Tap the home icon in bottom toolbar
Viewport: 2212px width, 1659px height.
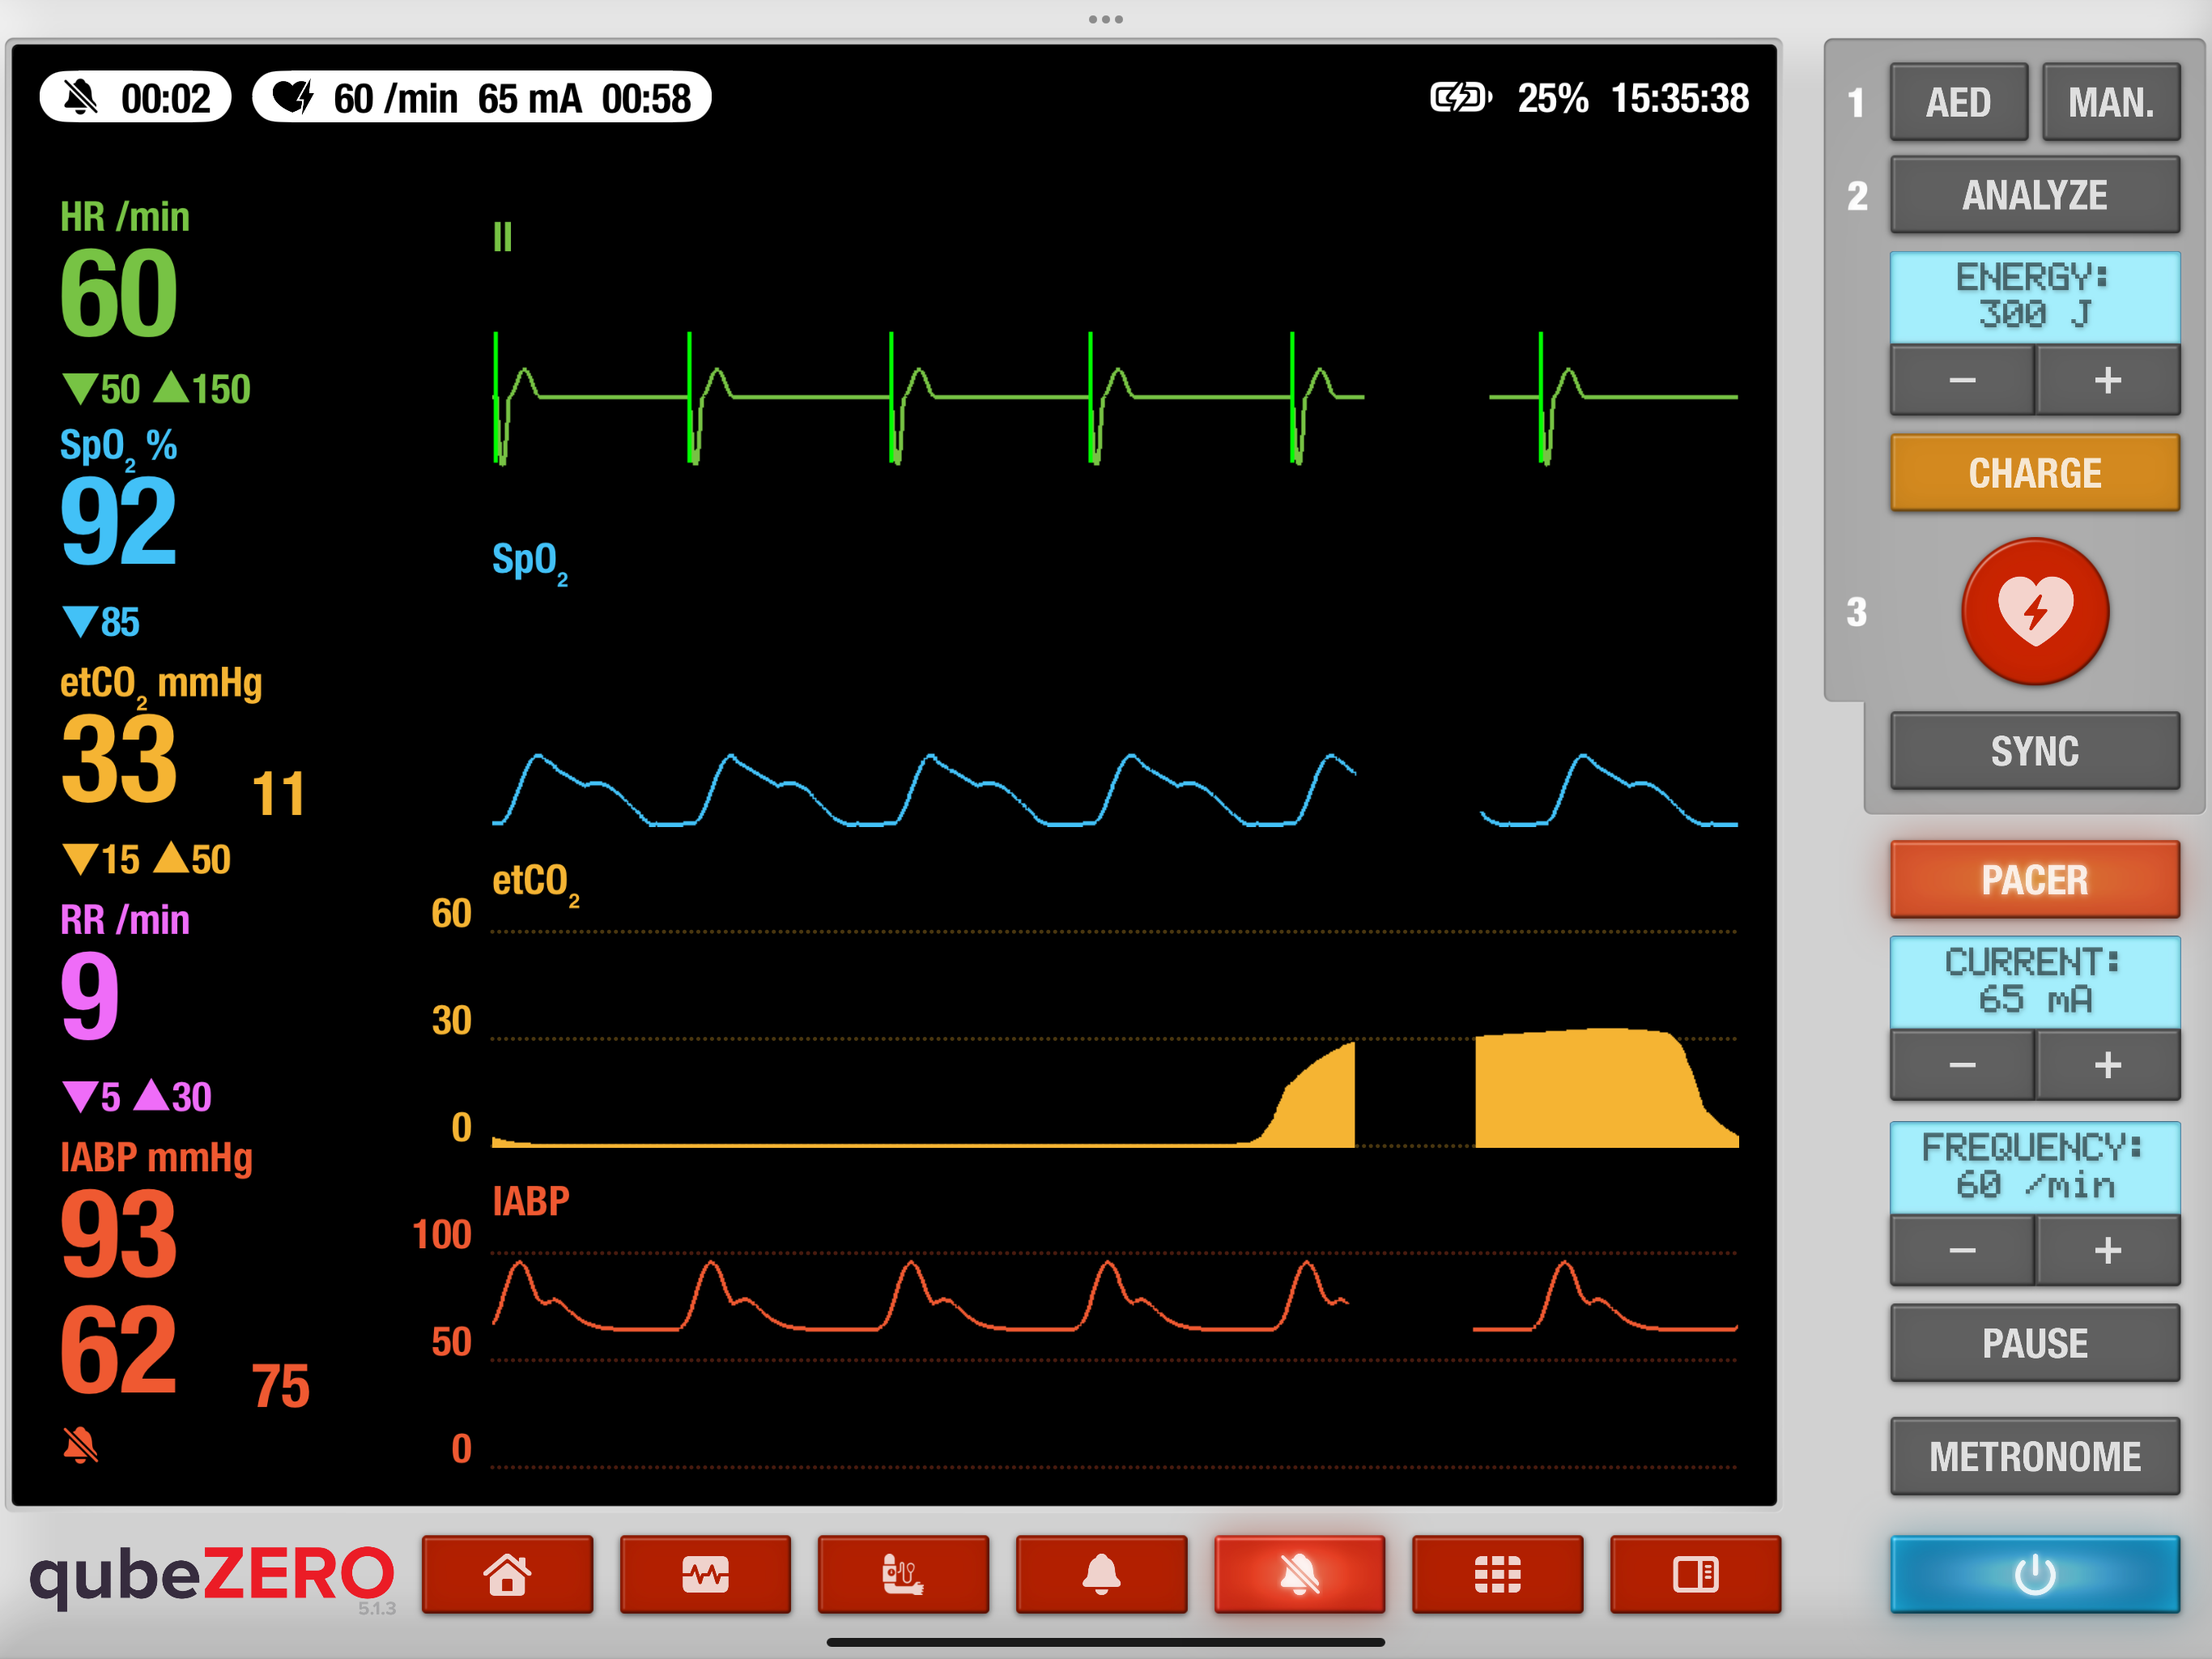(x=507, y=1574)
